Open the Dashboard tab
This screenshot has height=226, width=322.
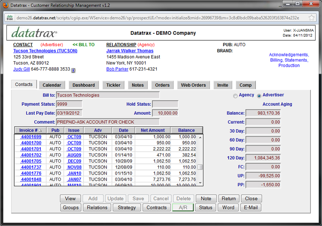84,85
